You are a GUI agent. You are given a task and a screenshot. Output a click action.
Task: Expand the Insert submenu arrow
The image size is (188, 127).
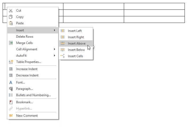click(54, 30)
